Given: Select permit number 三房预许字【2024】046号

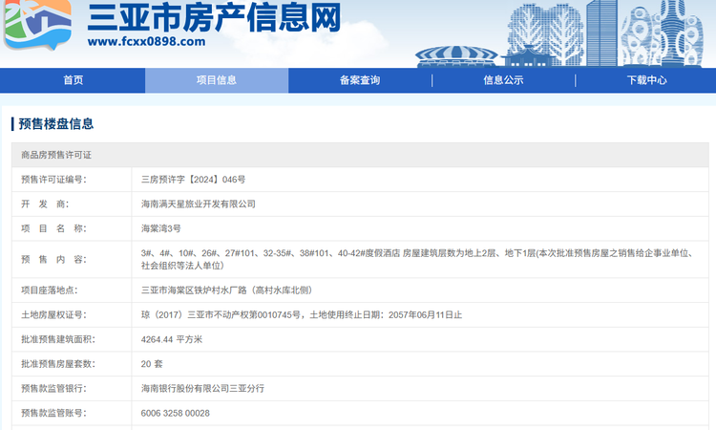Looking at the screenshot, I should pos(193,180).
